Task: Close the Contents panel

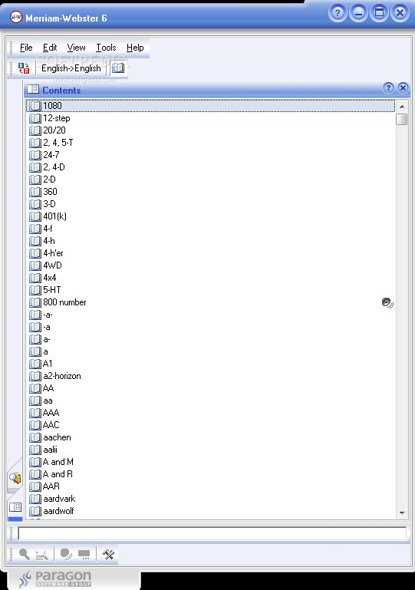Action: [403, 87]
